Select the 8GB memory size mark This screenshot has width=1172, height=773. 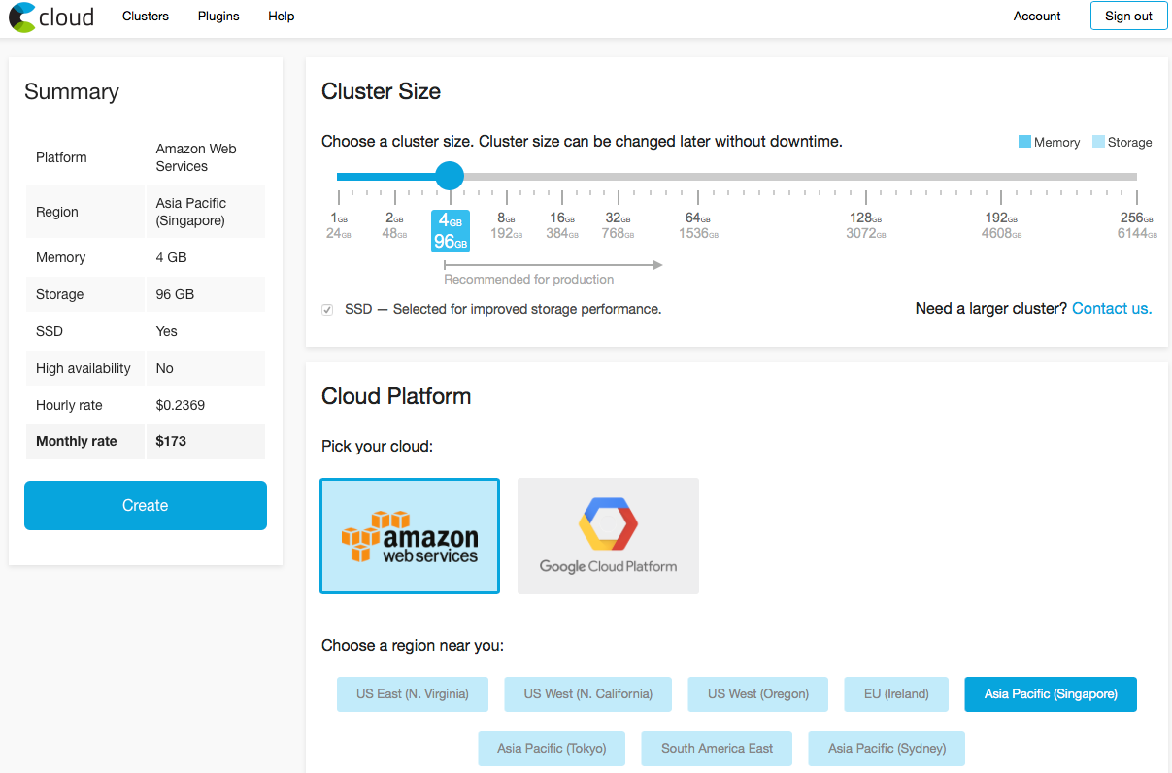[x=507, y=218]
